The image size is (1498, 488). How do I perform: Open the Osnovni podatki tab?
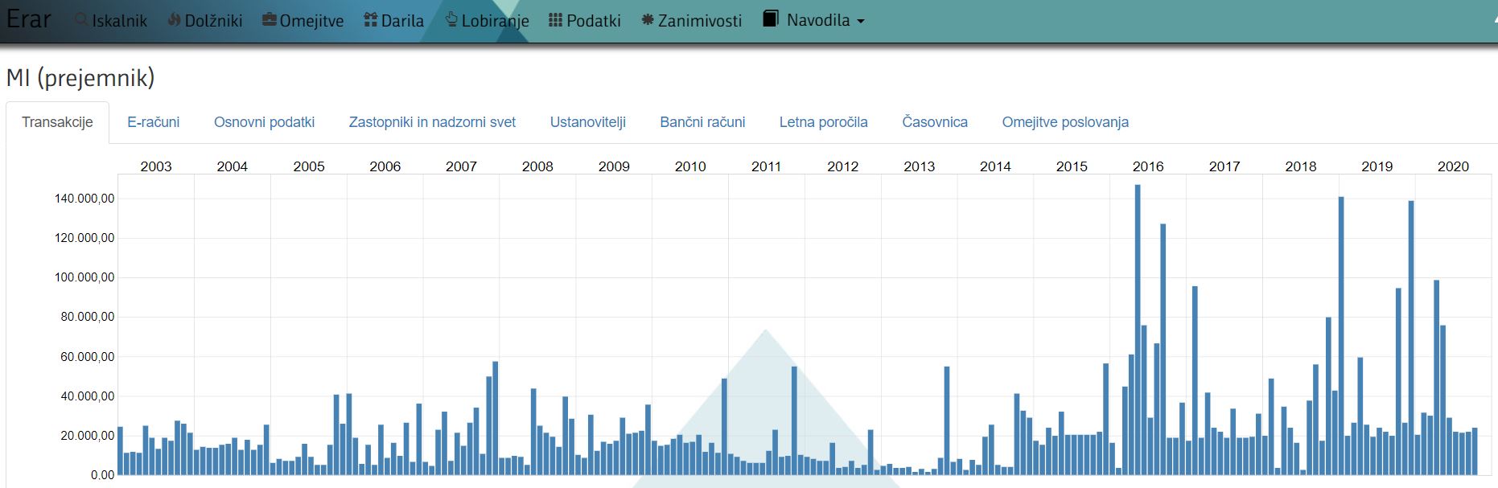pos(264,122)
